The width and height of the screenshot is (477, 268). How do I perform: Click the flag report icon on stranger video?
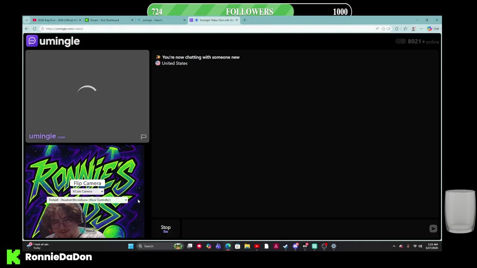[x=143, y=137]
